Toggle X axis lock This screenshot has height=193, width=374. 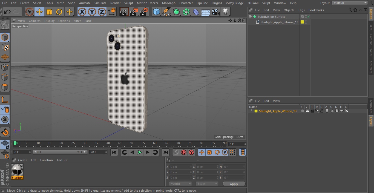pyautogui.click(x=82, y=12)
